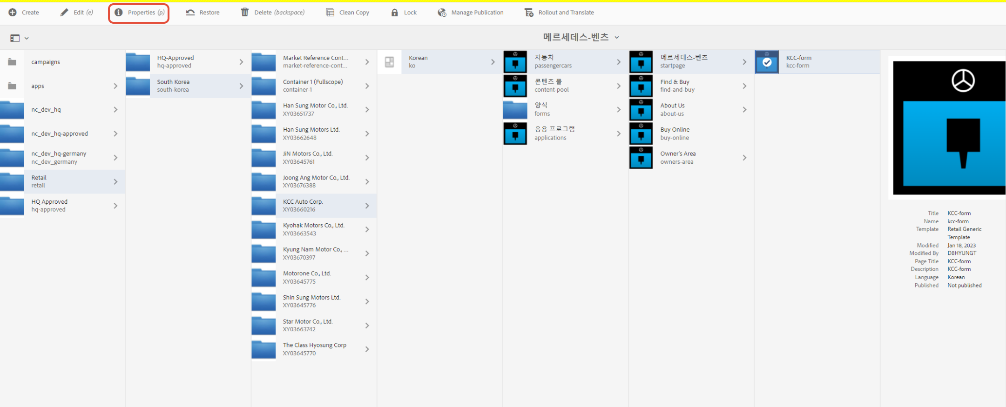Click the passengercars page thumbnail icon
This screenshot has height=407, width=1006.
coord(515,62)
